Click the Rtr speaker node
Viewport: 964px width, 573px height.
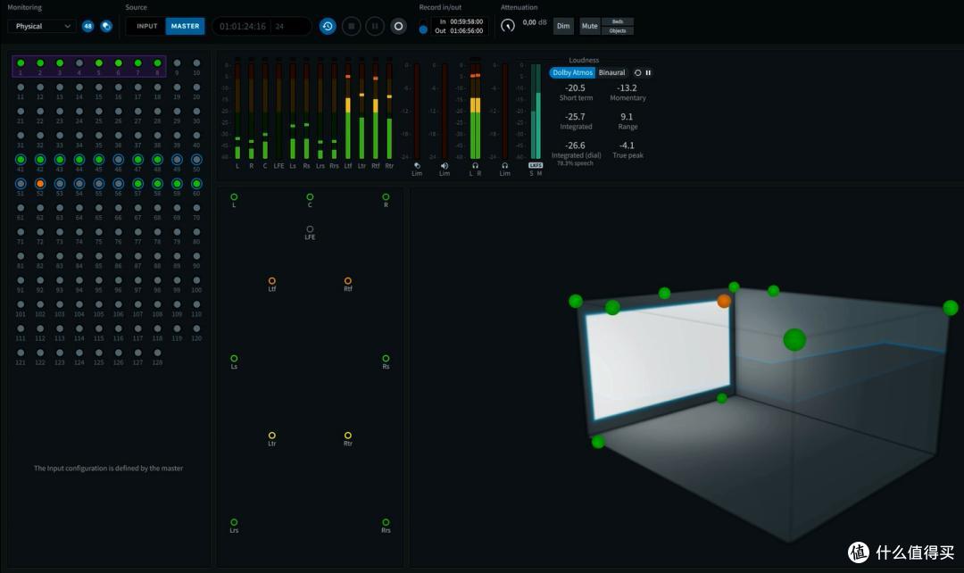[348, 436]
